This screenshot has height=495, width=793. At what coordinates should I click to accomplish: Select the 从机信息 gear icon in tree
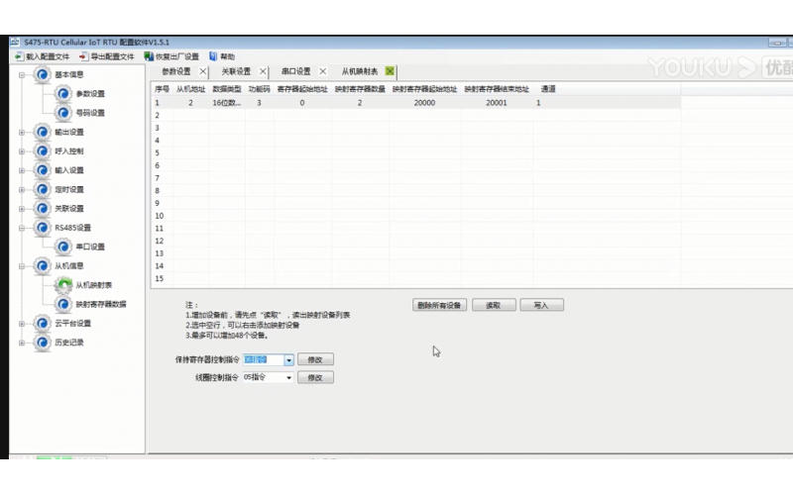pyautogui.click(x=43, y=266)
